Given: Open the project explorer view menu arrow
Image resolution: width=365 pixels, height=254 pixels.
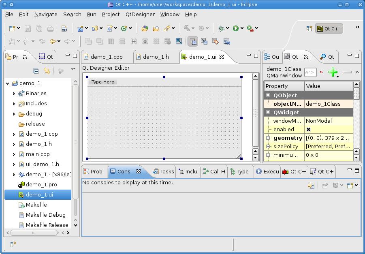Looking at the screenshot, I should (73, 70).
